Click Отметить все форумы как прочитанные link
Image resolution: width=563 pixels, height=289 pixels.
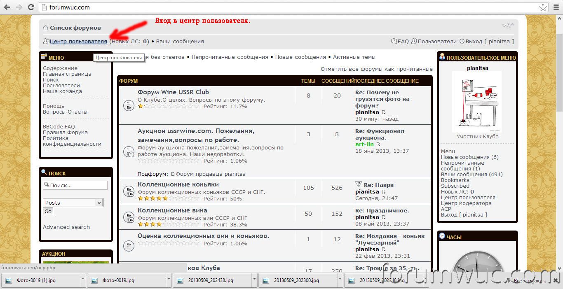(x=376, y=69)
